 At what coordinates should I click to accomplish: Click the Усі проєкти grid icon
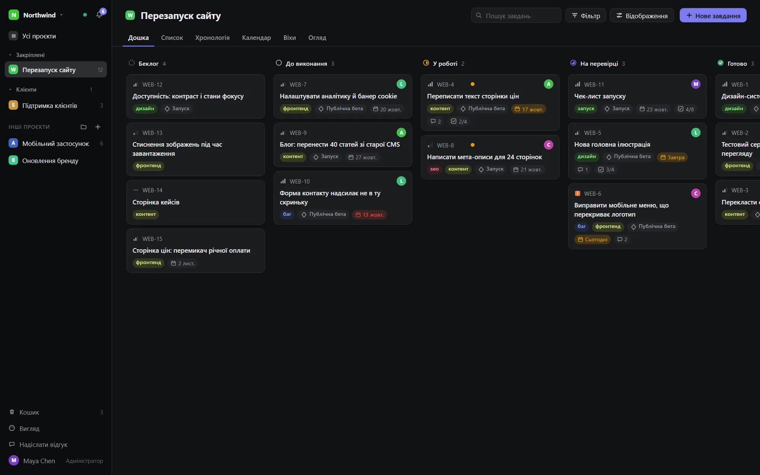(14, 36)
